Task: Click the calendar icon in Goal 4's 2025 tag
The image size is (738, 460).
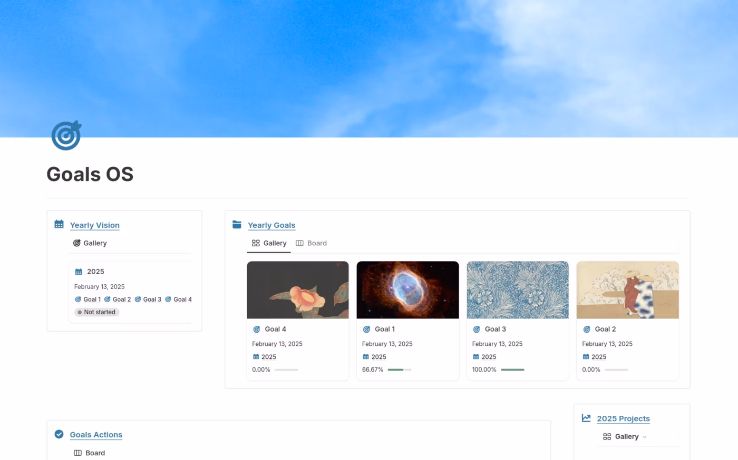Action: 256,357
